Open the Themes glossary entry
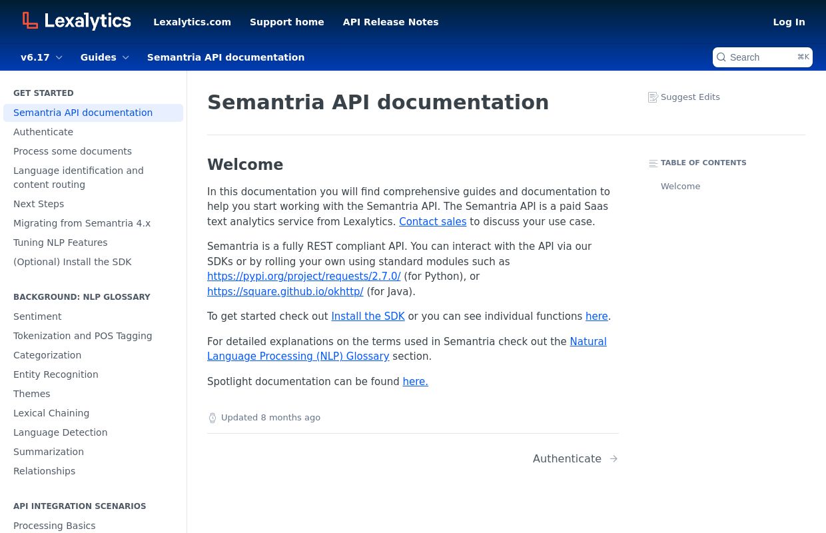This screenshot has height=533, width=826. coord(93,394)
